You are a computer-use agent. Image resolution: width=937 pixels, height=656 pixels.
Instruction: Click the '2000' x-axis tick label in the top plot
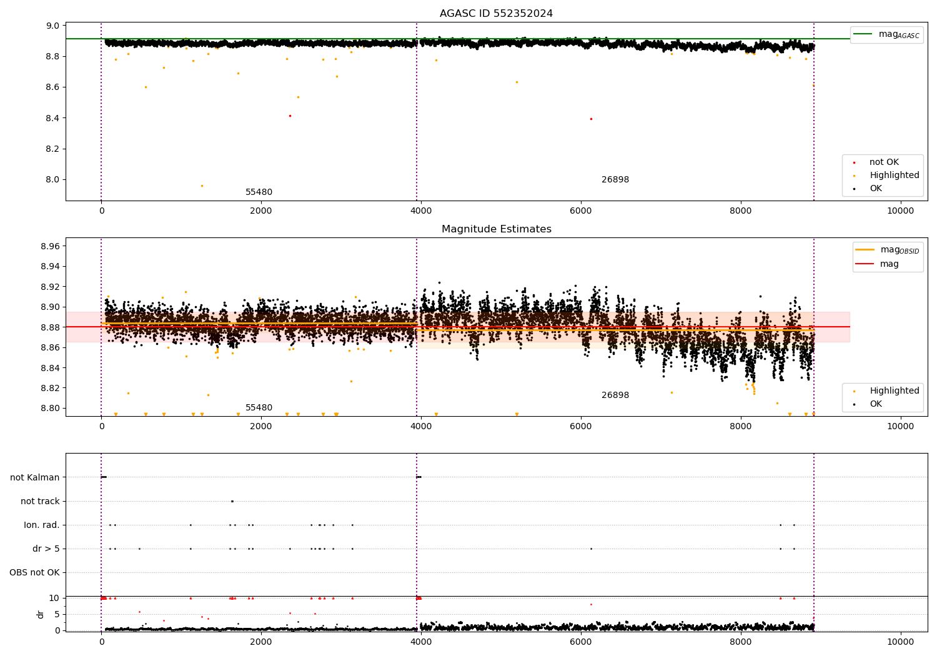click(261, 211)
